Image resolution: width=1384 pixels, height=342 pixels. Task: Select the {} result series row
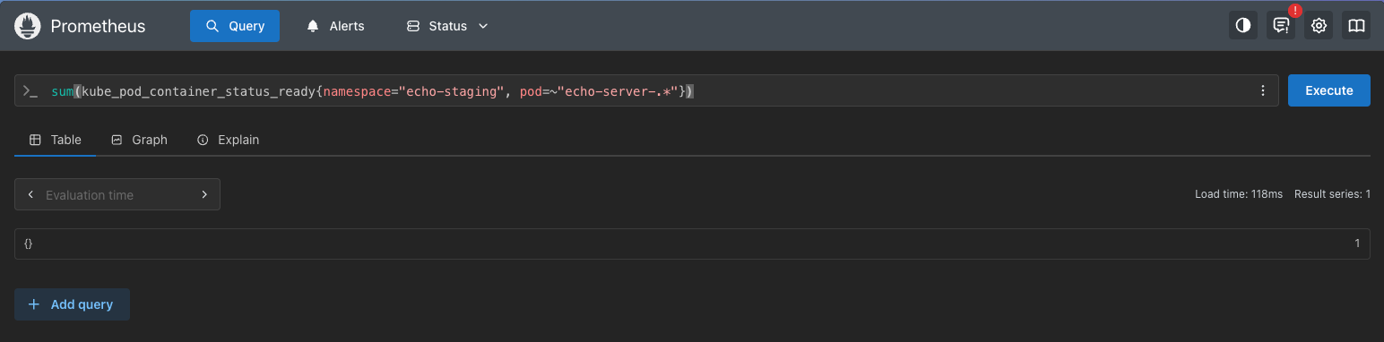692,244
